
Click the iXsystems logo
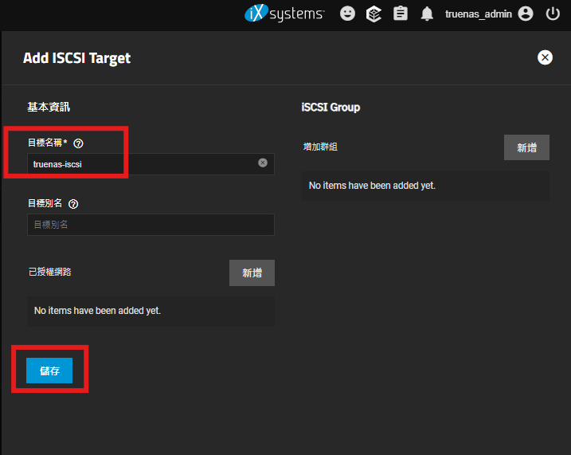(x=284, y=14)
